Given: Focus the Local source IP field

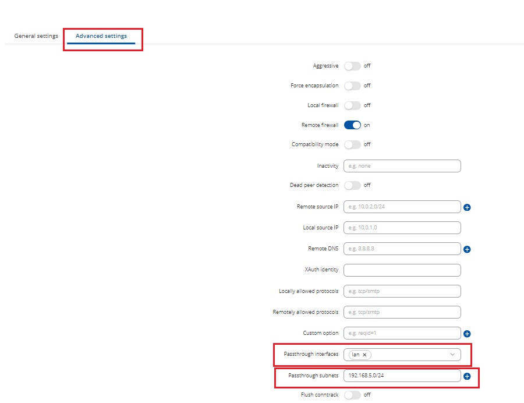Looking at the screenshot, I should pos(402,228).
